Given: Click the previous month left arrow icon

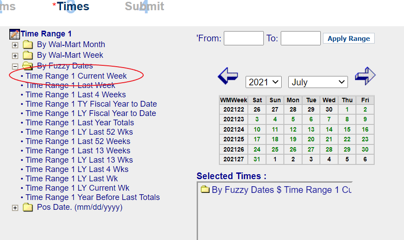Looking at the screenshot, I should [x=228, y=76].
